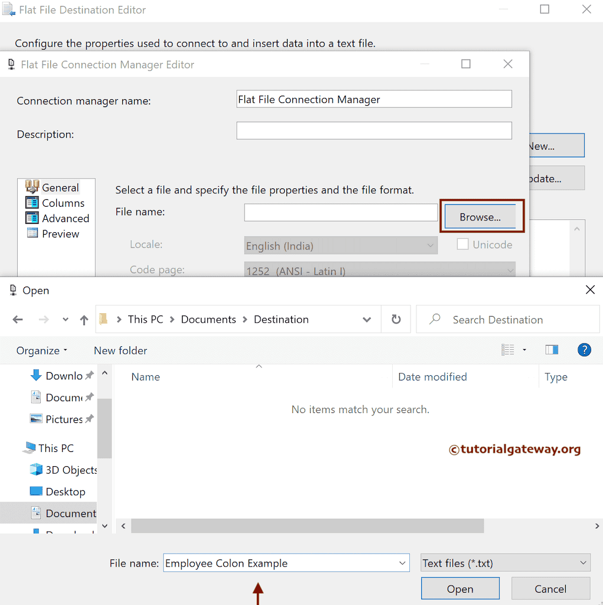Open the File name combo dropdown

(x=402, y=562)
